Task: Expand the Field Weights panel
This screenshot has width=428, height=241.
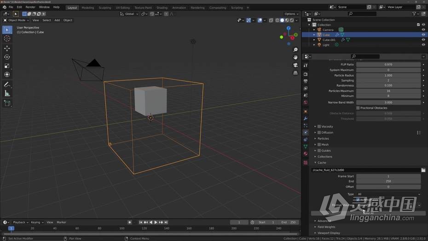Action: coord(326,227)
